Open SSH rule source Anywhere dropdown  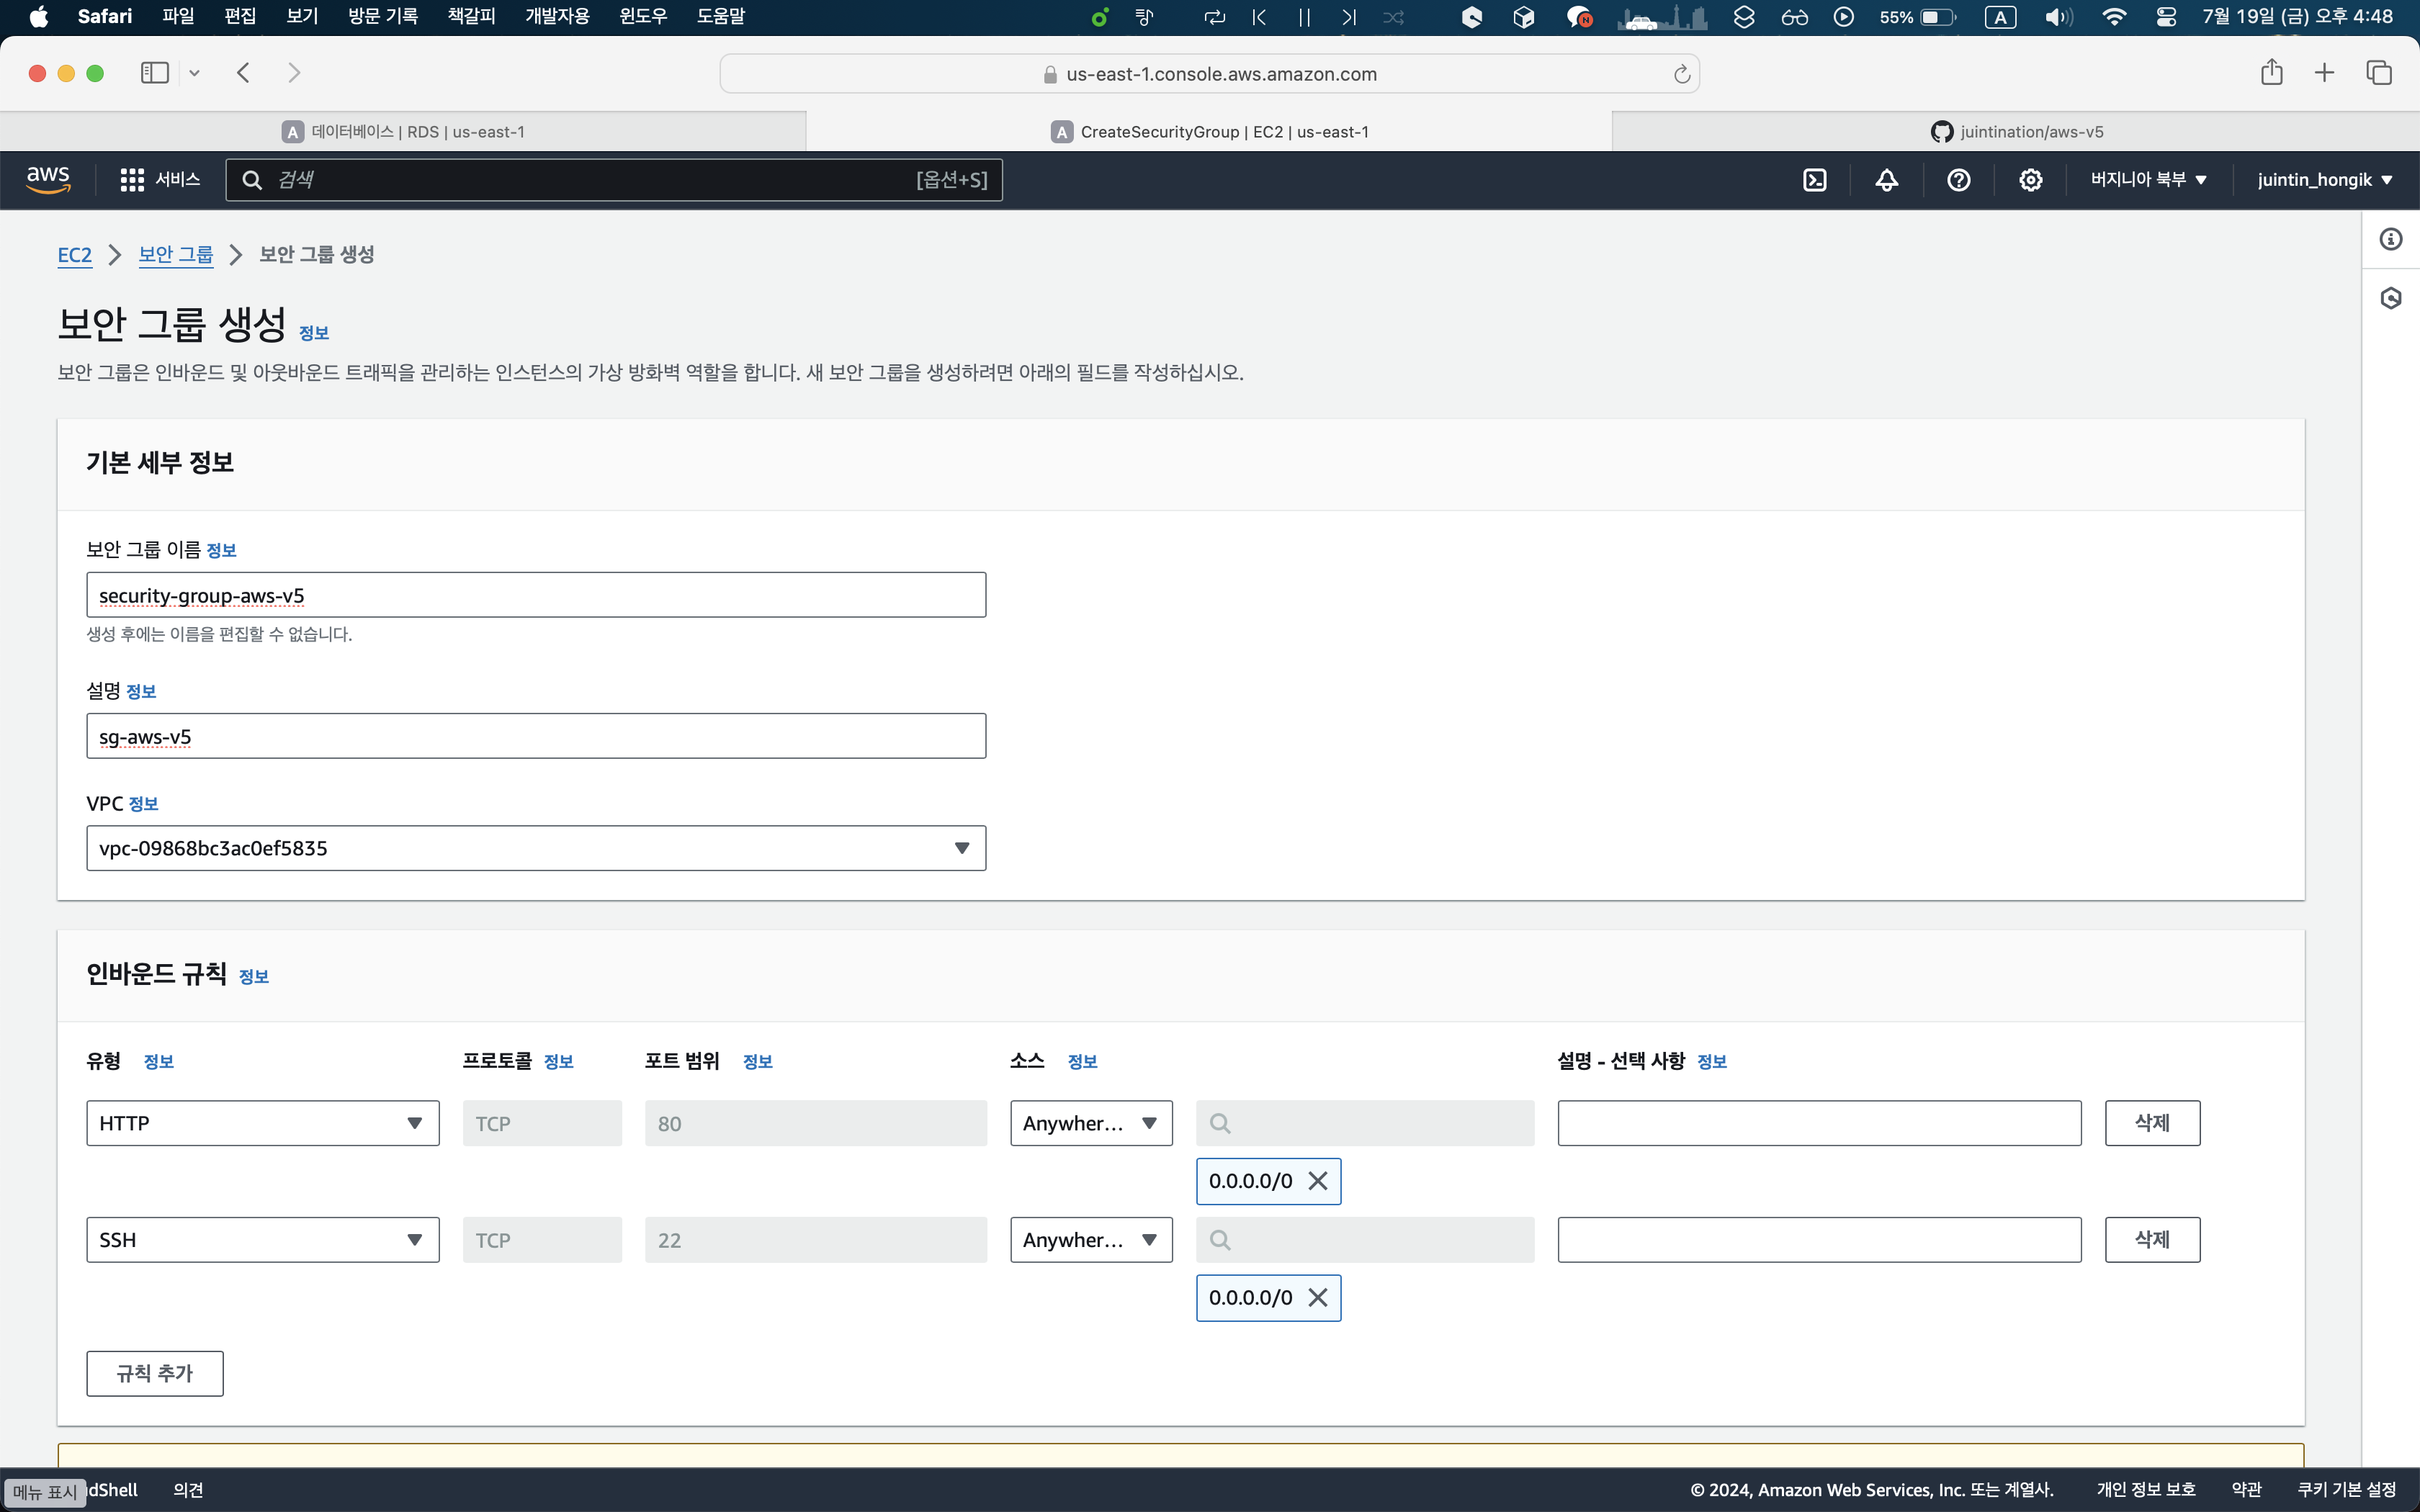click(1090, 1240)
